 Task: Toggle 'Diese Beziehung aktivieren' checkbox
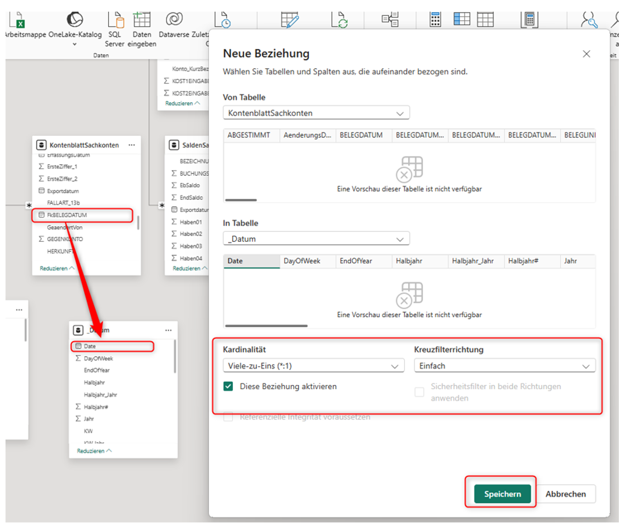(x=228, y=386)
